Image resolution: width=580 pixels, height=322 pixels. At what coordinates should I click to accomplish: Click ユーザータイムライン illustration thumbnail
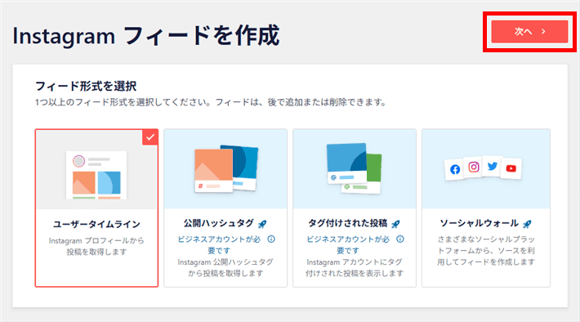(96, 175)
